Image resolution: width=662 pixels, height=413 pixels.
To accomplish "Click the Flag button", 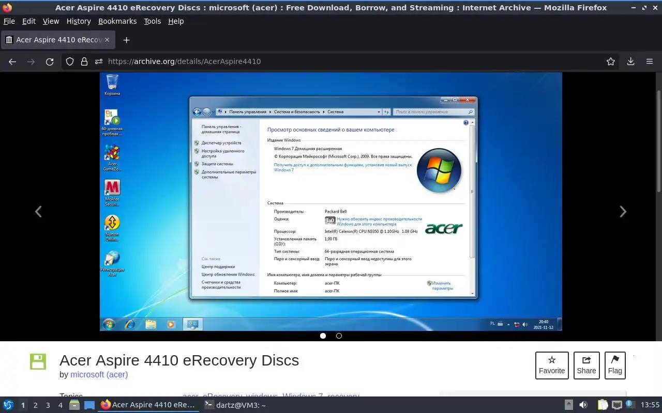I will point(615,365).
